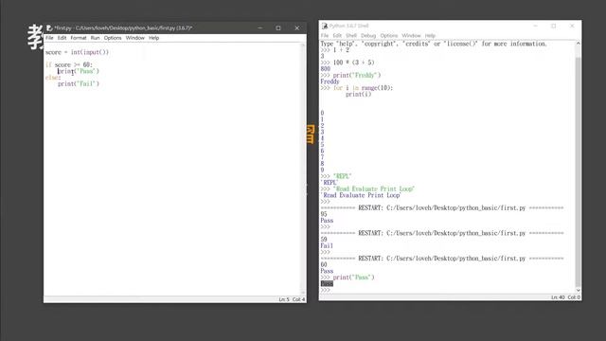Click the last empty '>>>' prompt in Shell
The width and height of the screenshot is (606, 341).
click(x=326, y=290)
